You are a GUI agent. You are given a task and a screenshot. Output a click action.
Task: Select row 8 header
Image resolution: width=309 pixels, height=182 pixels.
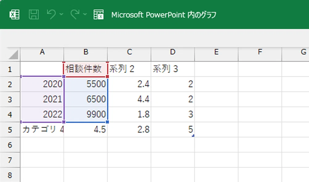[x=10, y=175]
